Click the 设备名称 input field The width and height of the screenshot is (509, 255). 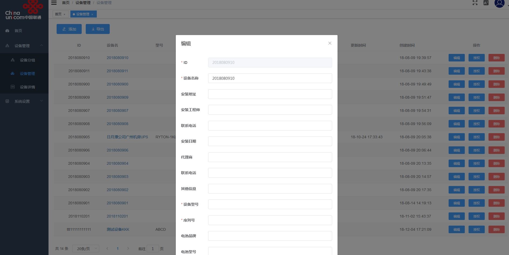point(270,78)
